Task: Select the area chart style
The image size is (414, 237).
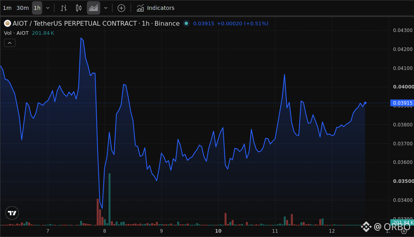Action: click(94, 8)
